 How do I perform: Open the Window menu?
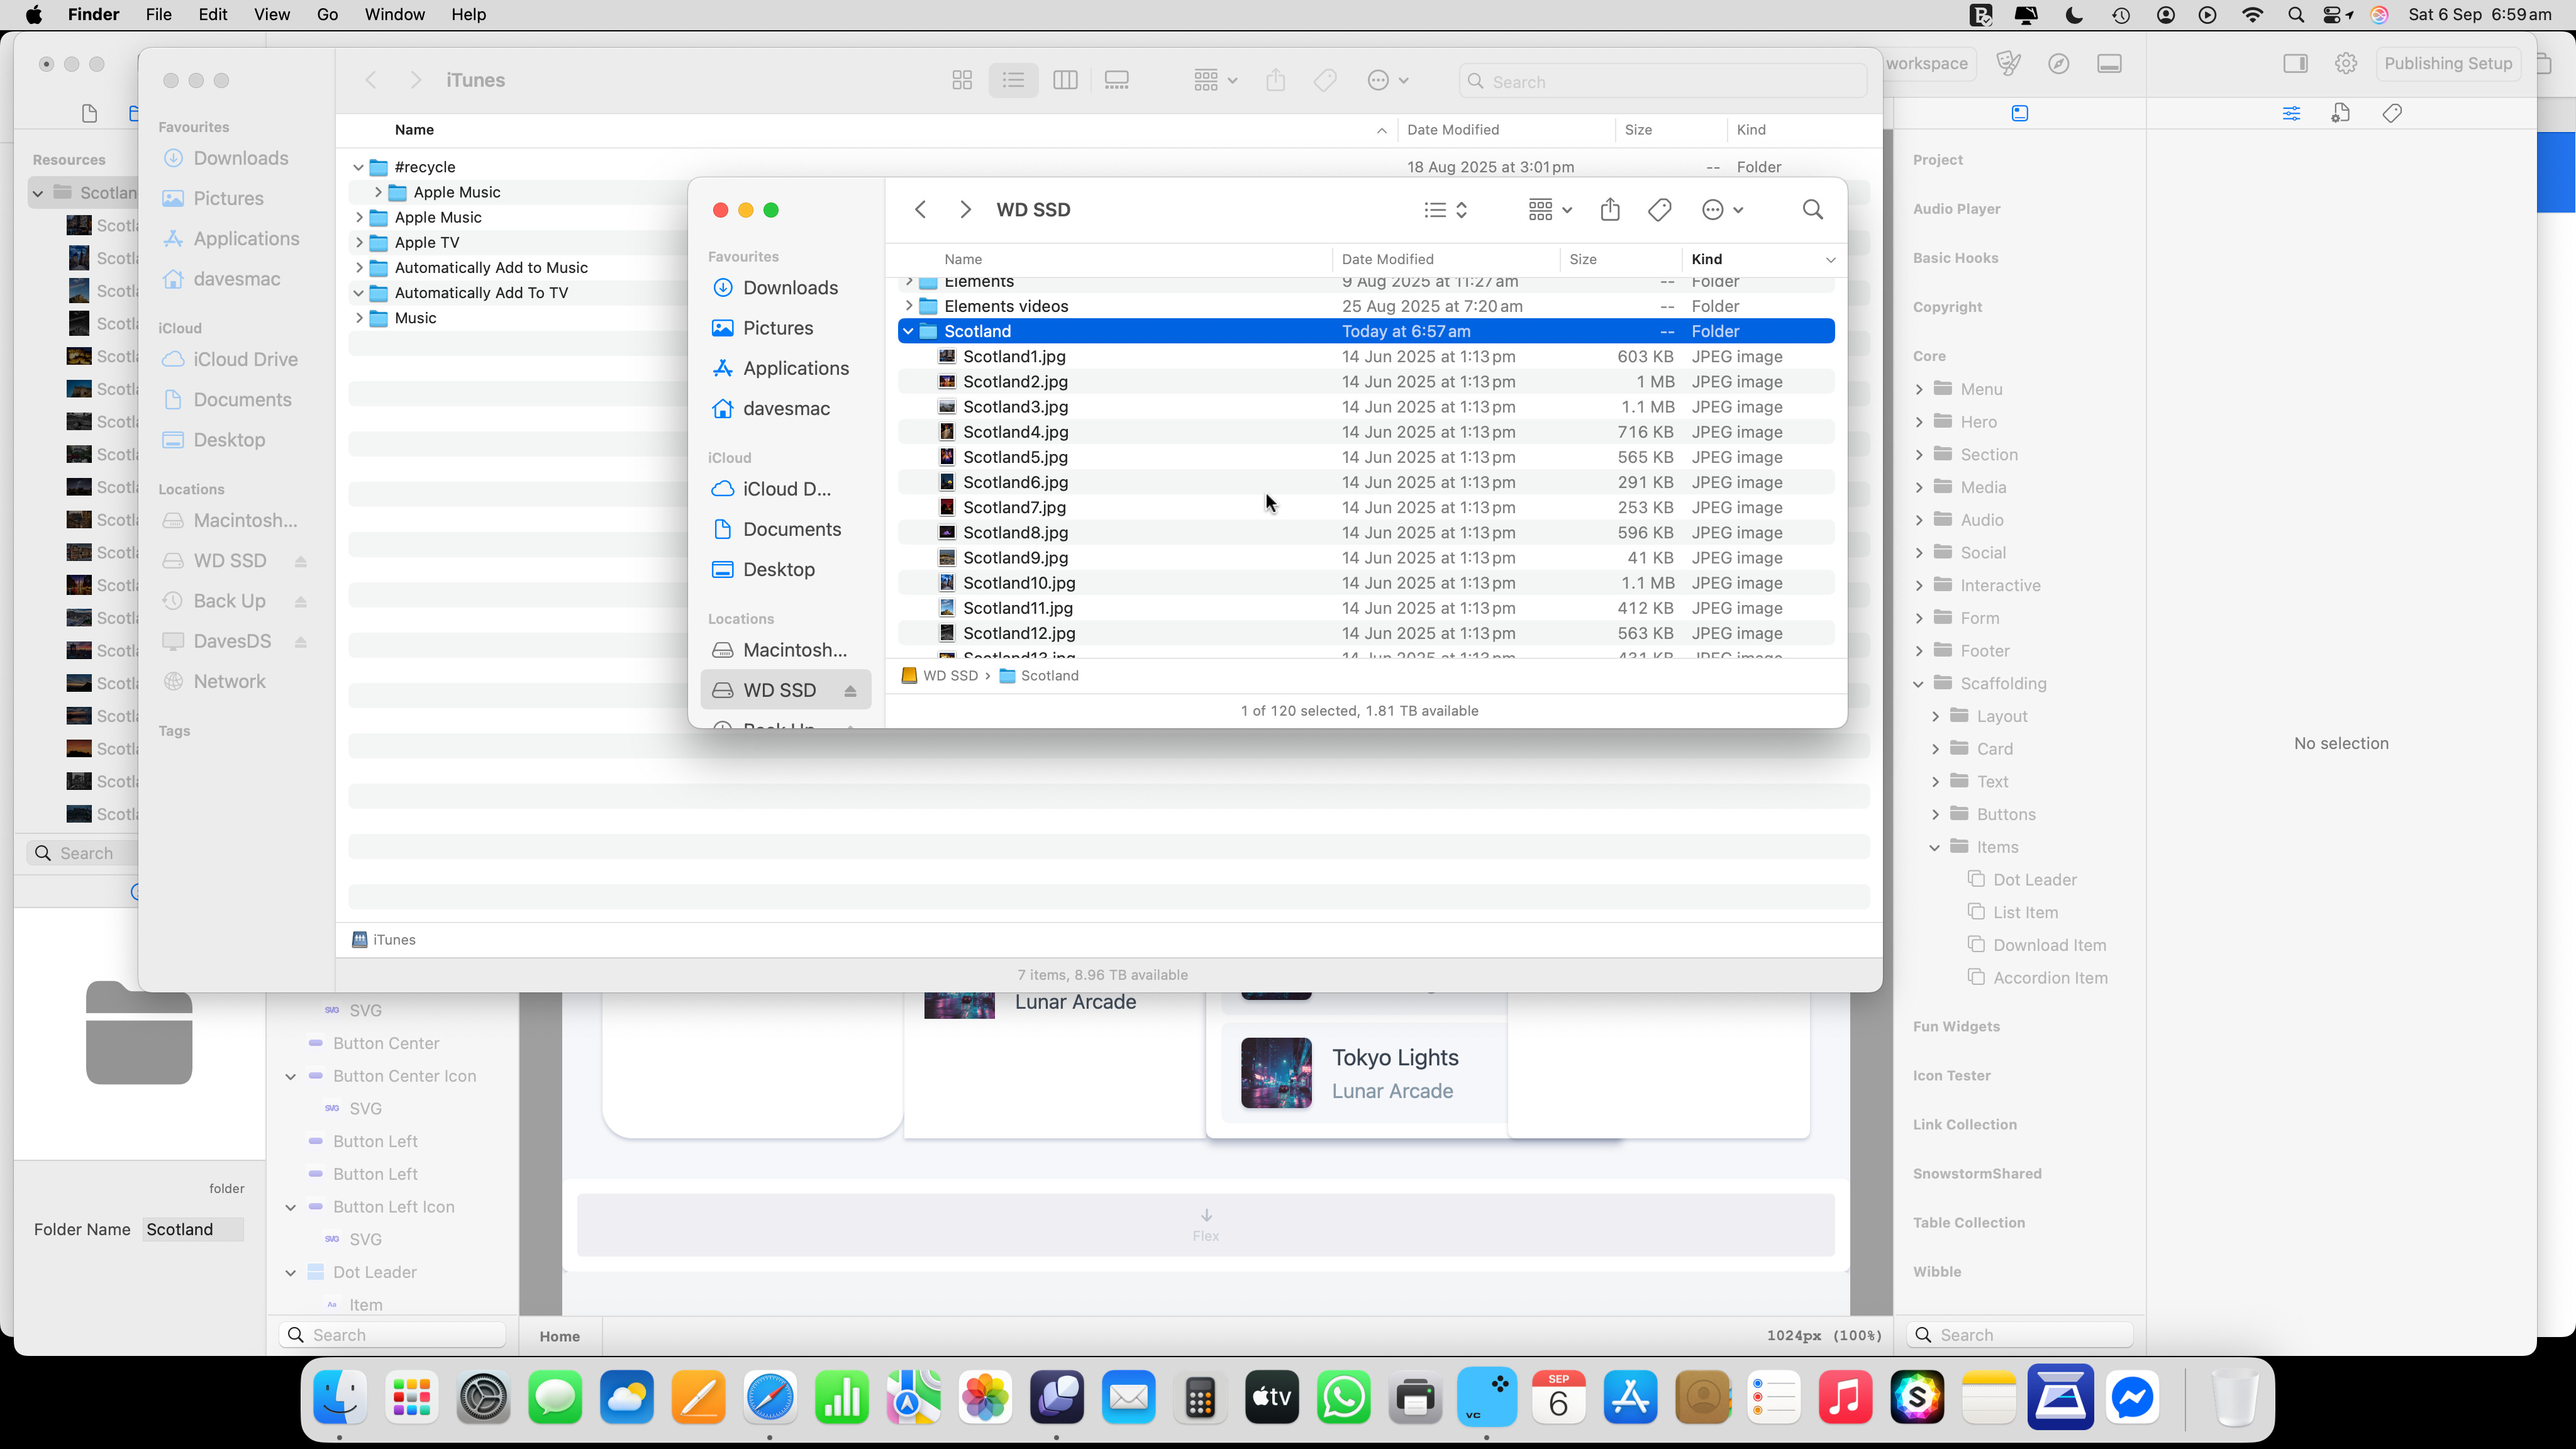point(394,14)
